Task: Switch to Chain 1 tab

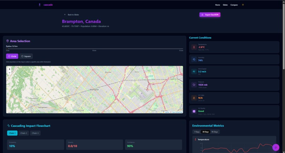Action: click(12, 133)
